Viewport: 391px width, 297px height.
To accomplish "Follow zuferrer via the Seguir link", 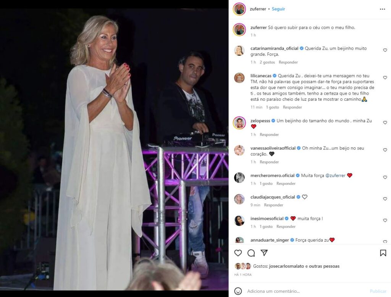I will coord(278,9).
